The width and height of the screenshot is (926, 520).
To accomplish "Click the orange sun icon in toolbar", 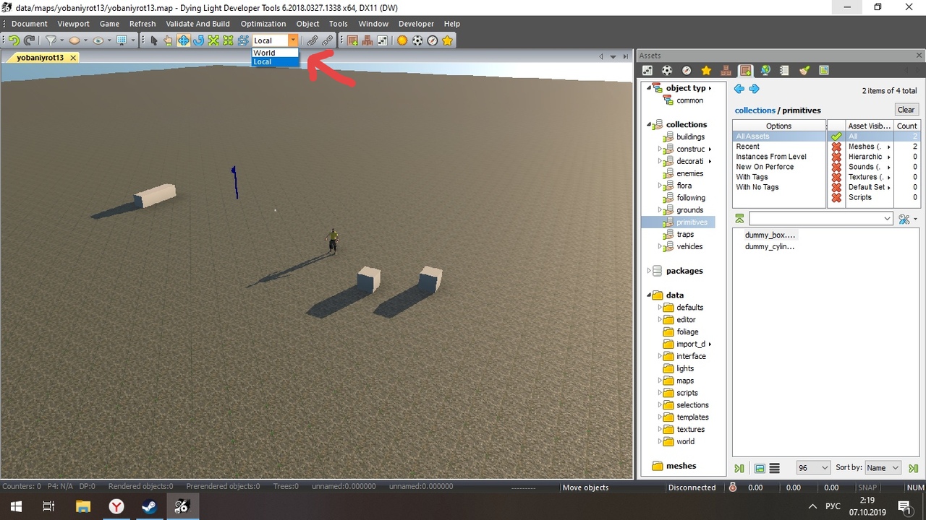I will [x=402, y=40].
